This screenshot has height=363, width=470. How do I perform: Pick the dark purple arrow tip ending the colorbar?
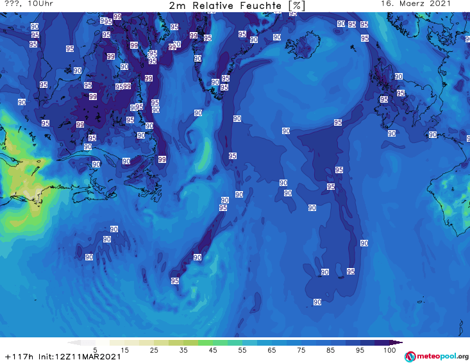tap(398, 342)
